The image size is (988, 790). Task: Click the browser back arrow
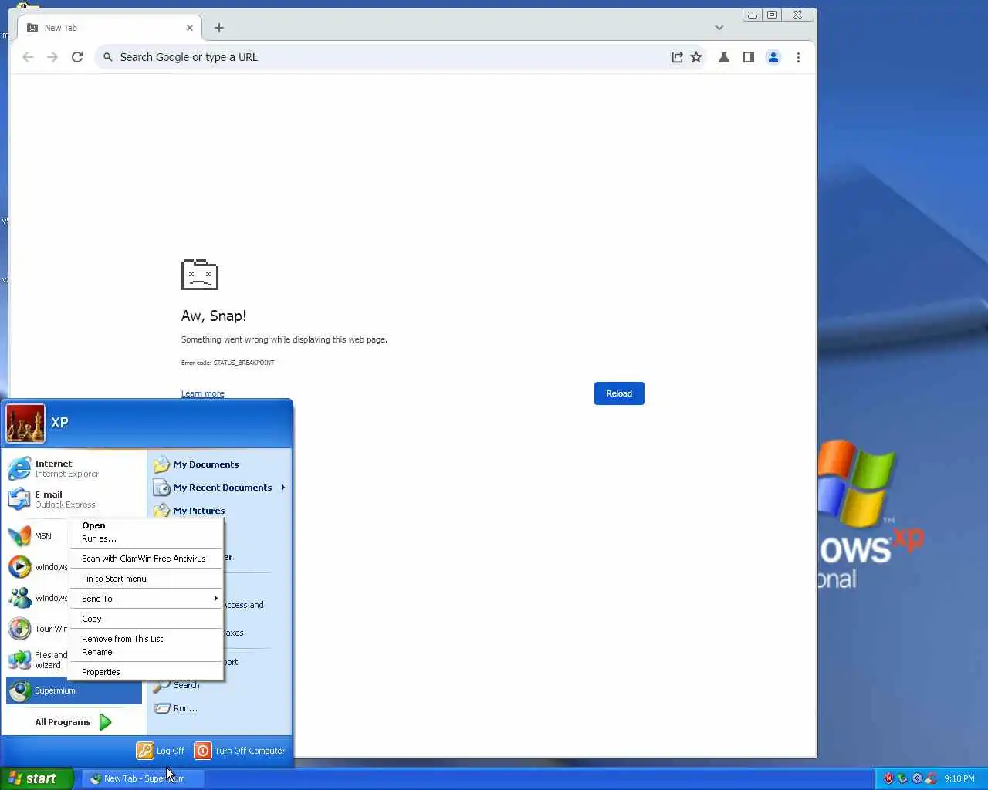coord(28,57)
